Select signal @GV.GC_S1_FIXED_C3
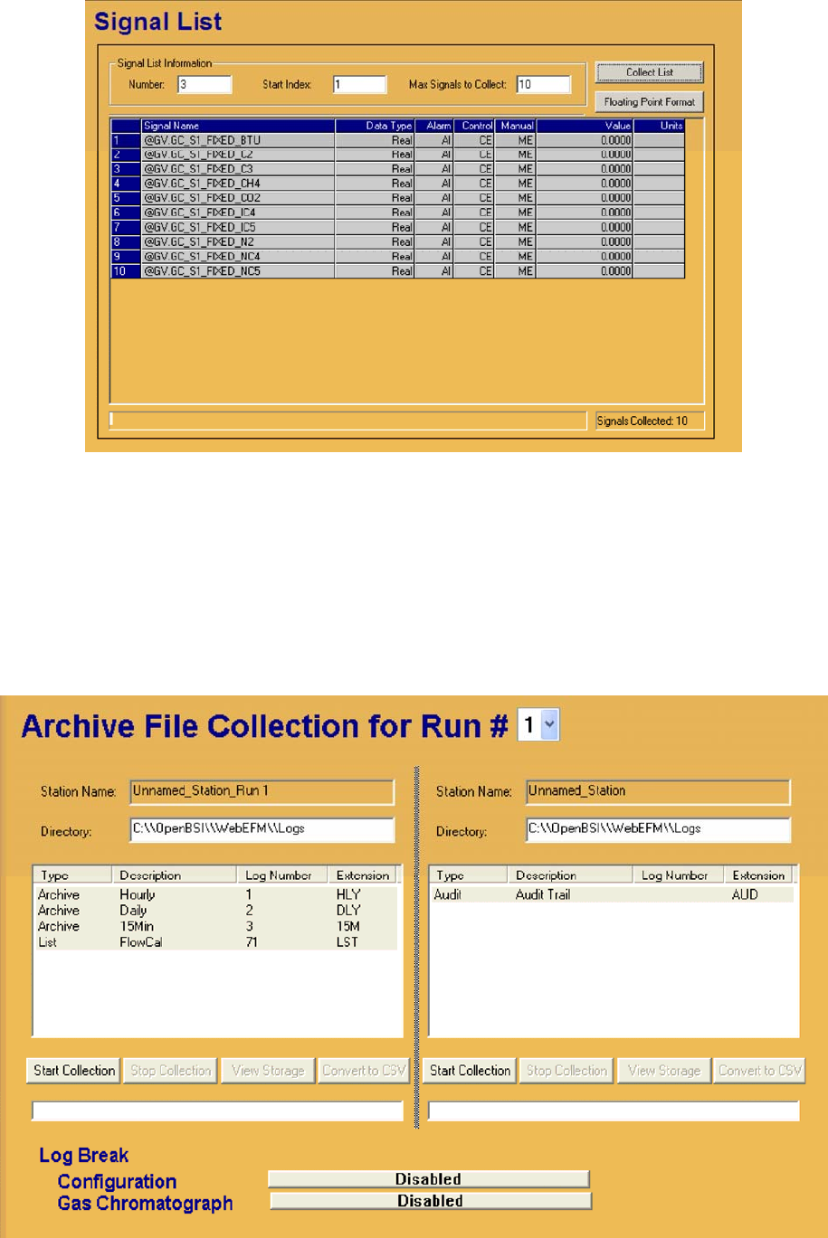The width and height of the screenshot is (828, 1238). pyautogui.click(x=397, y=169)
